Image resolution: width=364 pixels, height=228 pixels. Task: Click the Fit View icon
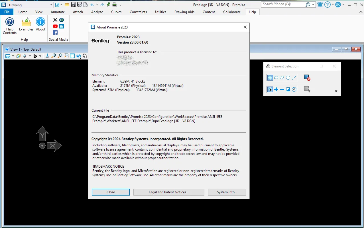(72, 56)
